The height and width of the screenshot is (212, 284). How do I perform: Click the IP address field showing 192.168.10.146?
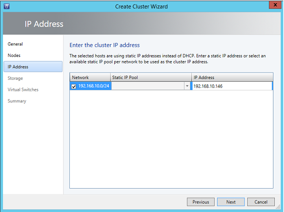(232, 86)
